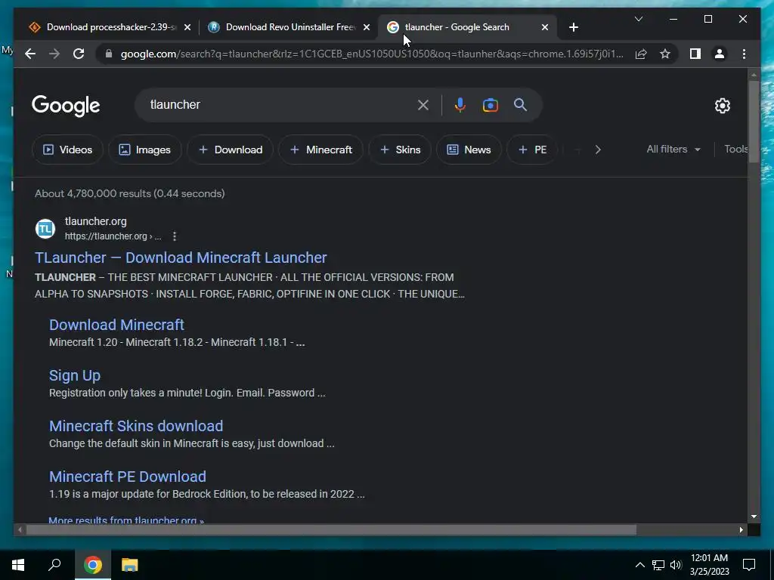
Task: Click the magnifier search button
Action: pos(520,104)
